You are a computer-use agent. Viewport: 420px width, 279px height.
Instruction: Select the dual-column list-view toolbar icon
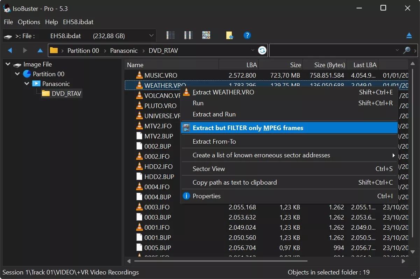pyautogui.click(x=188, y=35)
